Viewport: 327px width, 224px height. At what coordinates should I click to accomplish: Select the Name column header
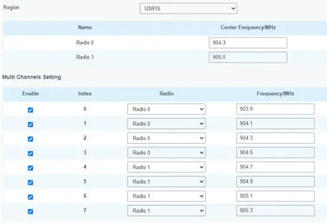click(x=85, y=27)
